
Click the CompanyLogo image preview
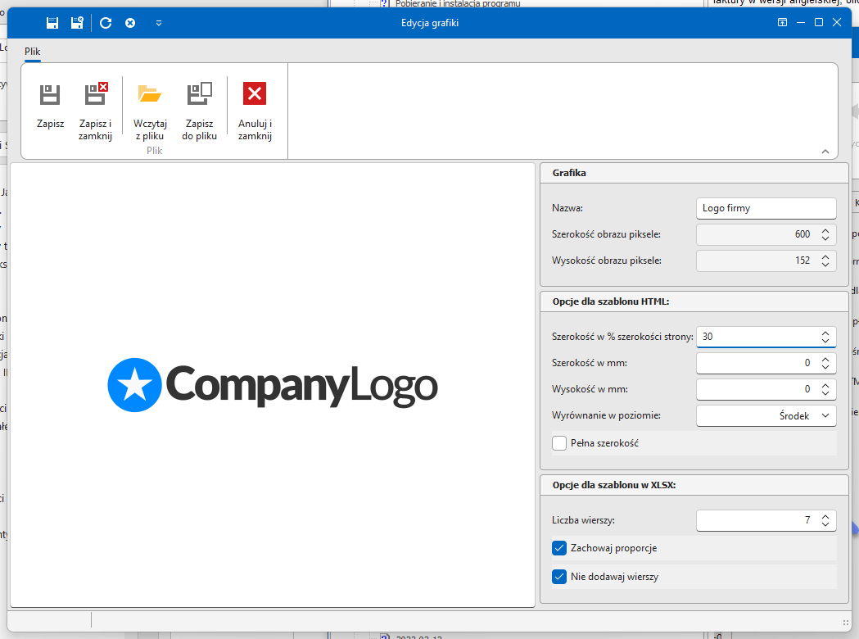tap(273, 385)
